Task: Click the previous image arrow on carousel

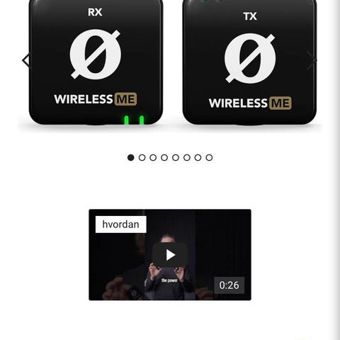Action: 26,60
